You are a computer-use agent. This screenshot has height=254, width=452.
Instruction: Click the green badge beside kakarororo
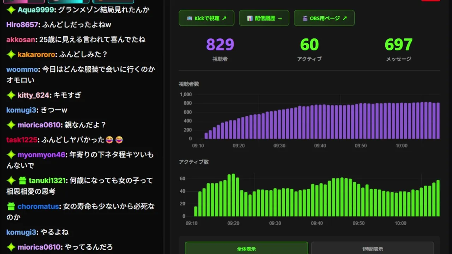11,55
